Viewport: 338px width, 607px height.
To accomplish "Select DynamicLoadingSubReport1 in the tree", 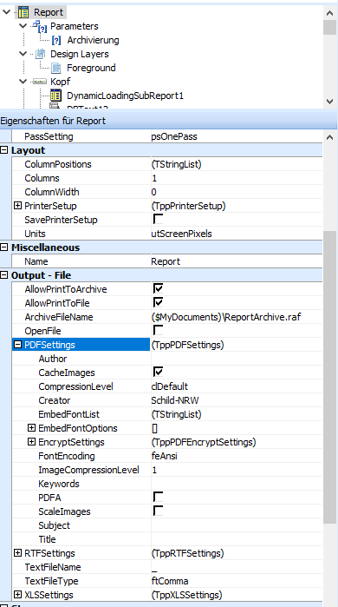I will pos(125,96).
